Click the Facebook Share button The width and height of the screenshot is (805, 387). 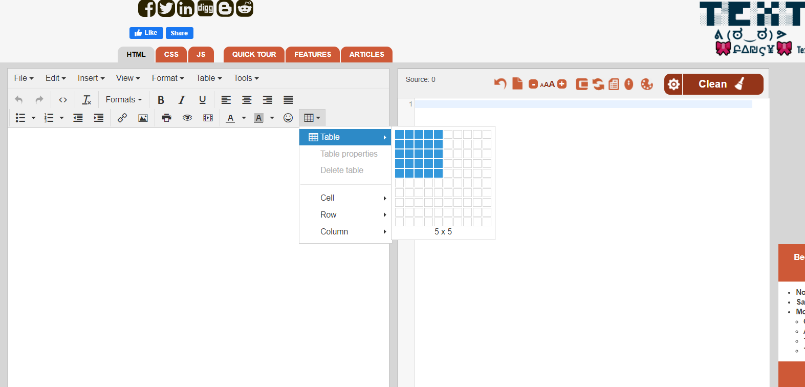tap(179, 33)
